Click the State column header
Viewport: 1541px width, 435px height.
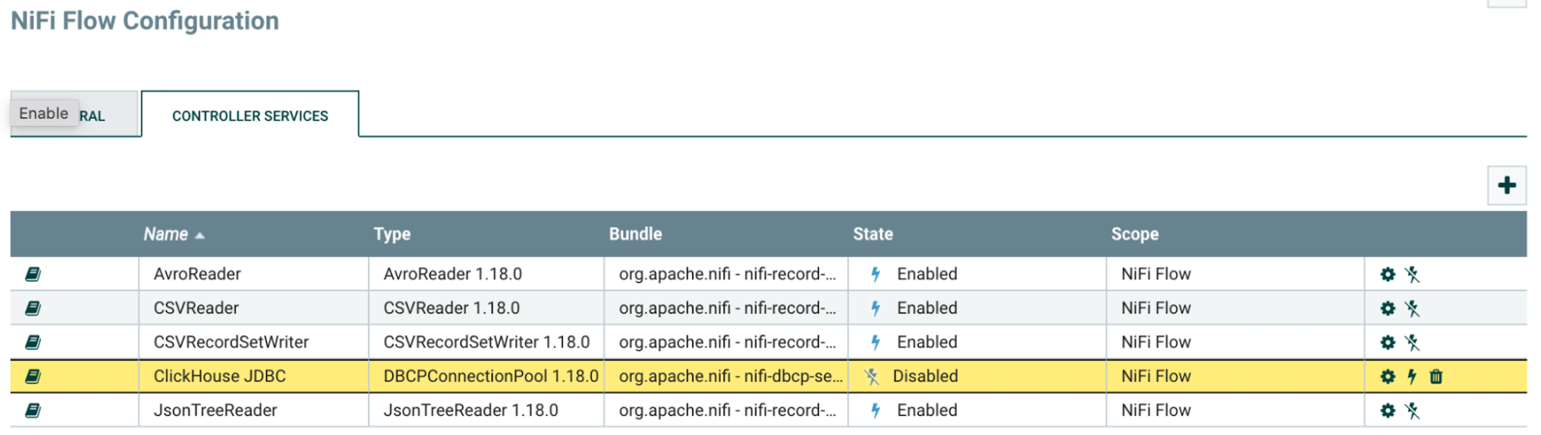point(872,234)
